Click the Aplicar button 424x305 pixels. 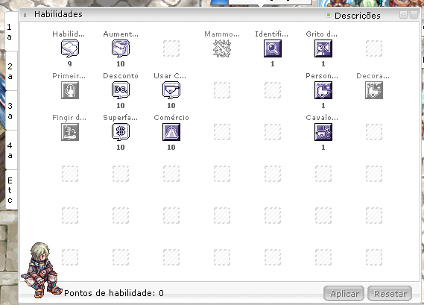344,293
